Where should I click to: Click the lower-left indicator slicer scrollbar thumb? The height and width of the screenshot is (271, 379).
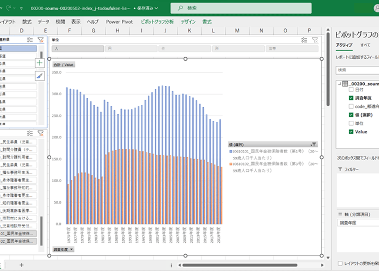[x=41, y=231]
